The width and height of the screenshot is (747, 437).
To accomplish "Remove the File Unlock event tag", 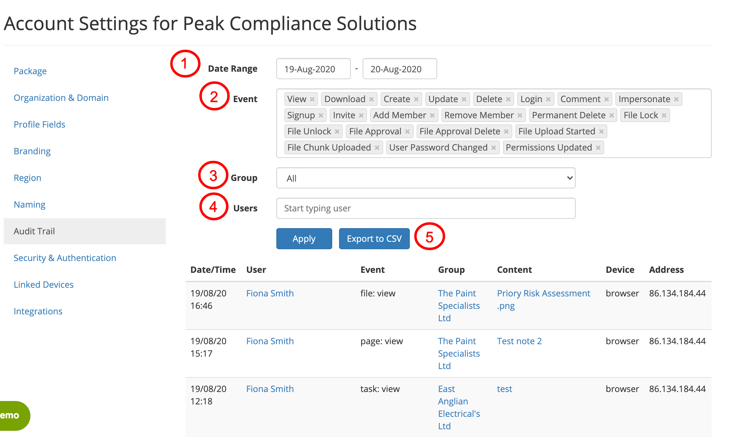I will tap(337, 132).
